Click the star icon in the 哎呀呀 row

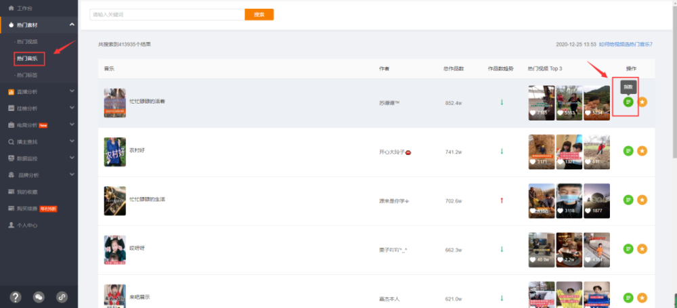[x=642, y=249]
